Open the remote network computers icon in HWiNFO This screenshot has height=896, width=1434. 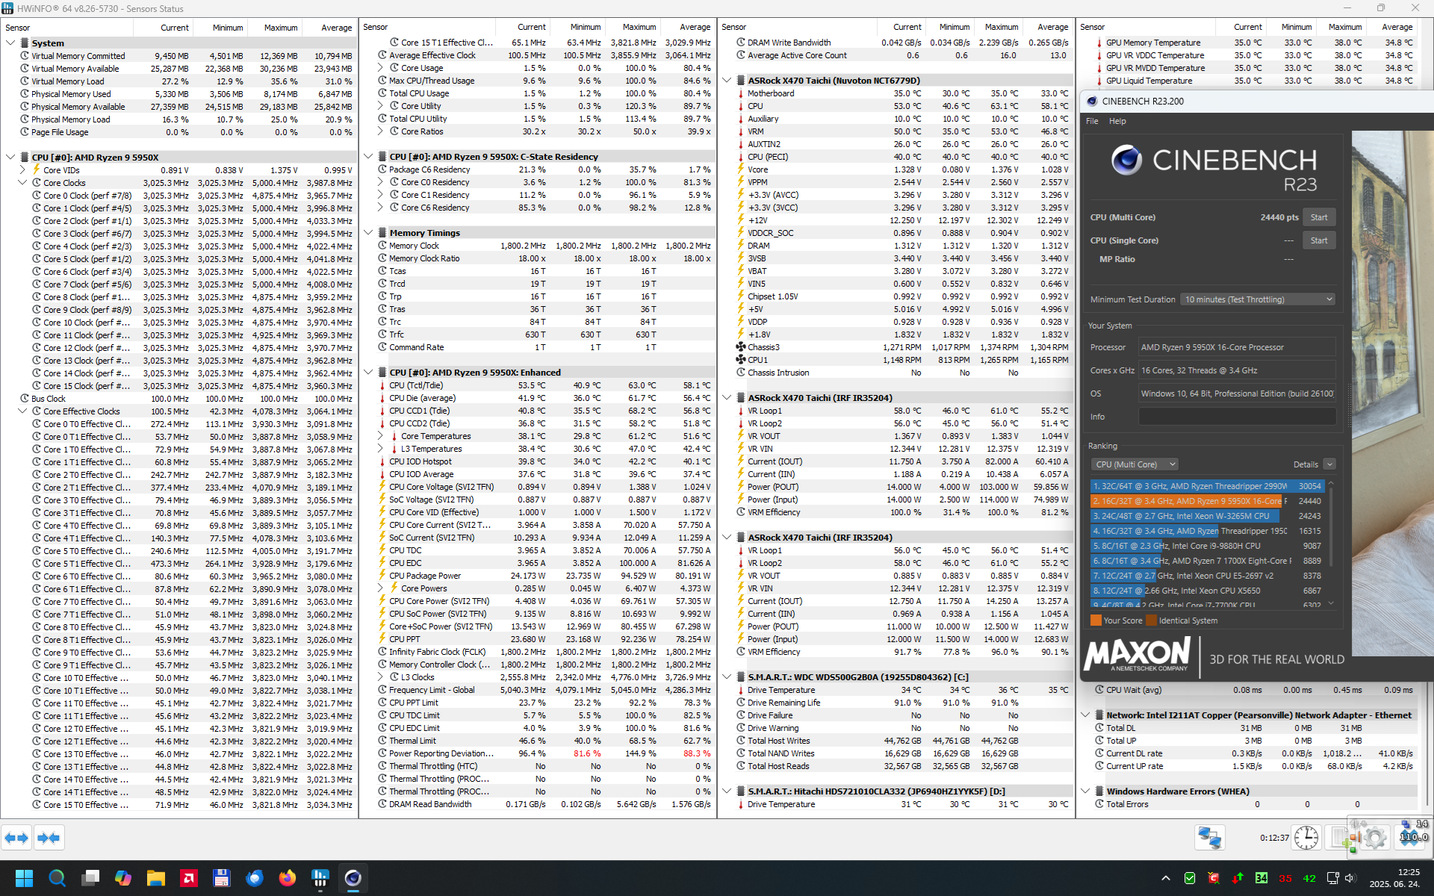[x=1209, y=838]
